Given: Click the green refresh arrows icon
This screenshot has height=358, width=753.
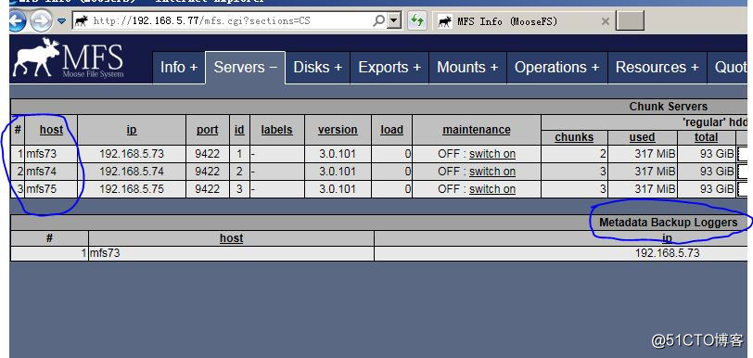Looking at the screenshot, I should tap(416, 20).
